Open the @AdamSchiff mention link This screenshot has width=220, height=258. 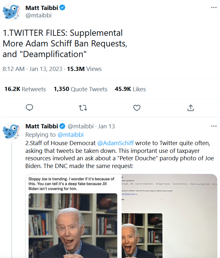click(115, 143)
